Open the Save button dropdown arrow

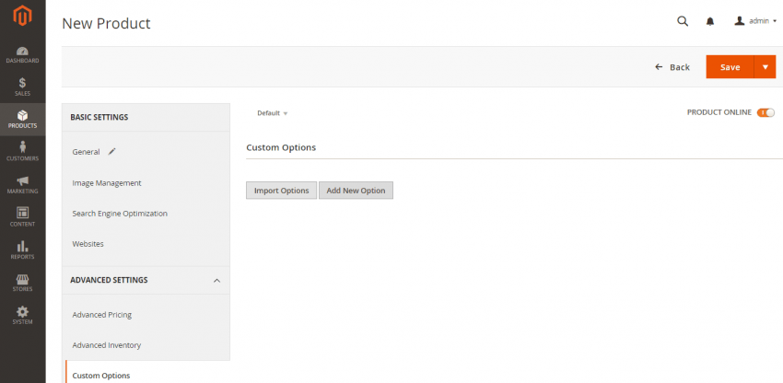[765, 67]
